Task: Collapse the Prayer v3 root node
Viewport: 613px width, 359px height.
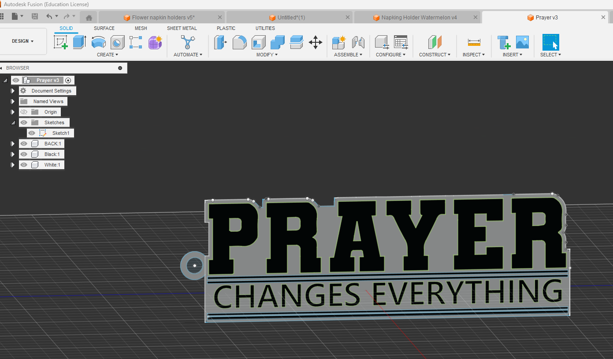Action: click(x=5, y=80)
